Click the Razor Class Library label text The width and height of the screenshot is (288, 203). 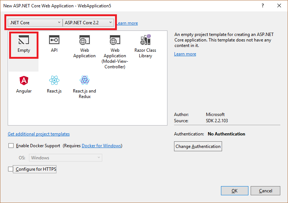145,53
